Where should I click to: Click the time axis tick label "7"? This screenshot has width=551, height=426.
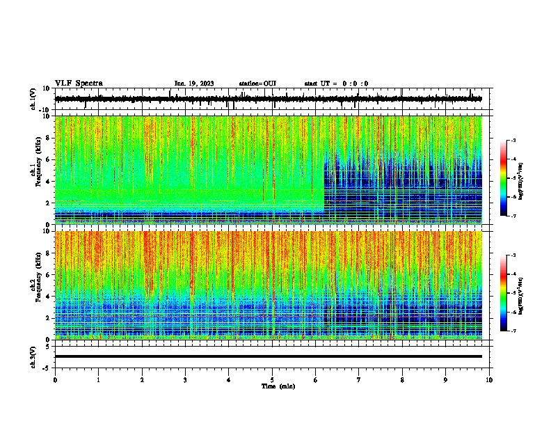(359, 380)
